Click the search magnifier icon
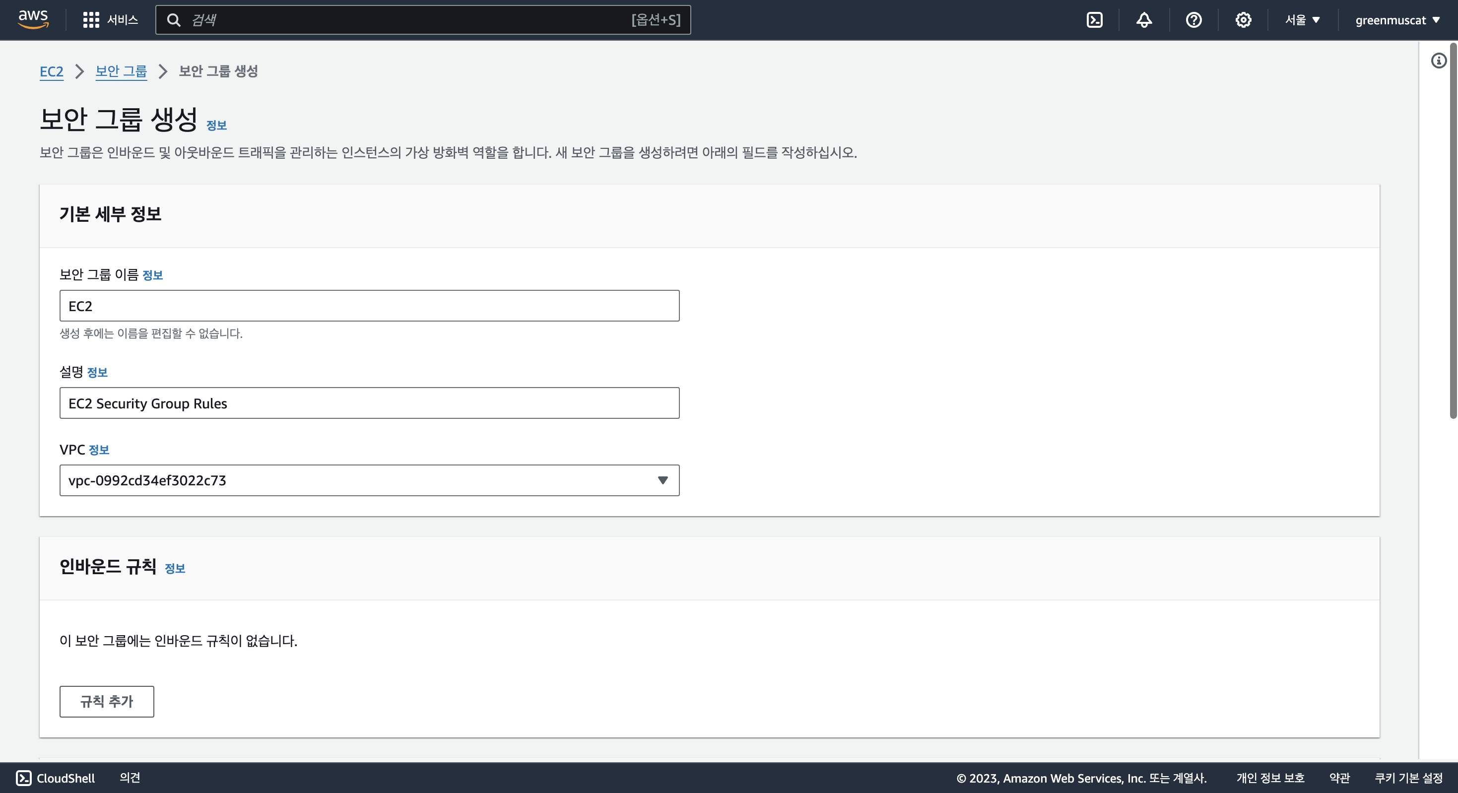The height and width of the screenshot is (793, 1458). [x=174, y=20]
